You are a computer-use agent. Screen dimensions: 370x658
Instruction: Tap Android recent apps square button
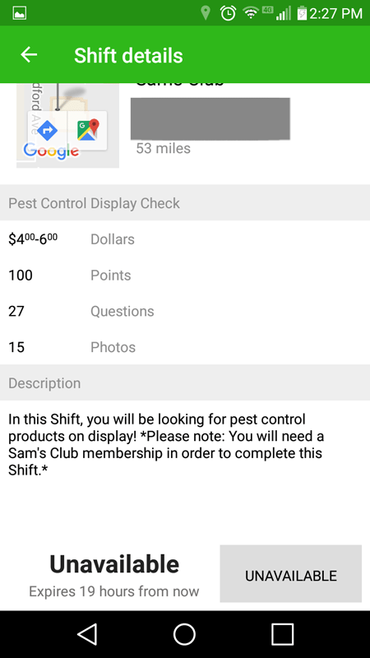coord(282,633)
